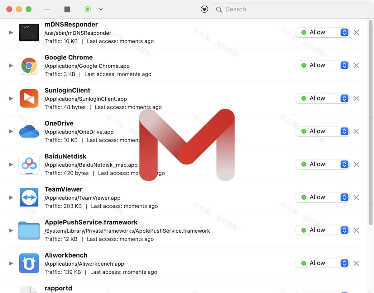Change the Allow rule for BaiduNetdisk
Viewport: 374px width, 293px height.
[344, 164]
